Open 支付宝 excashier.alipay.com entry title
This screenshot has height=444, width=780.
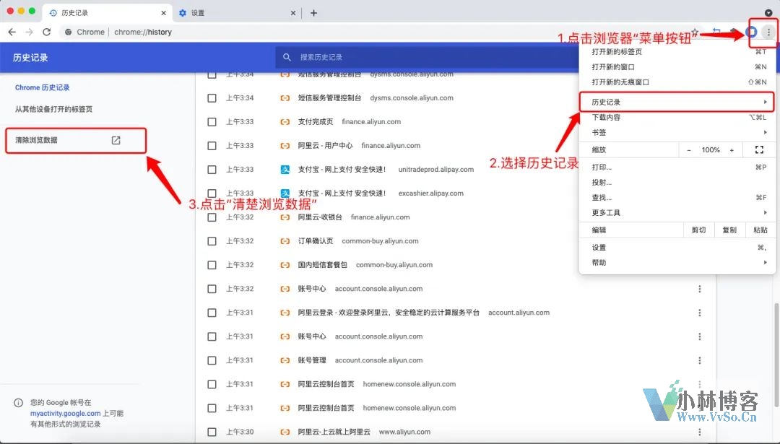tap(342, 193)
